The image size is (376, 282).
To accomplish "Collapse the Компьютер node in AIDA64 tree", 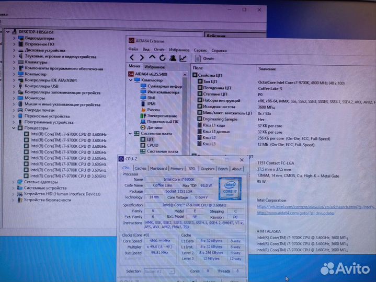I will (x=131, y=80).
